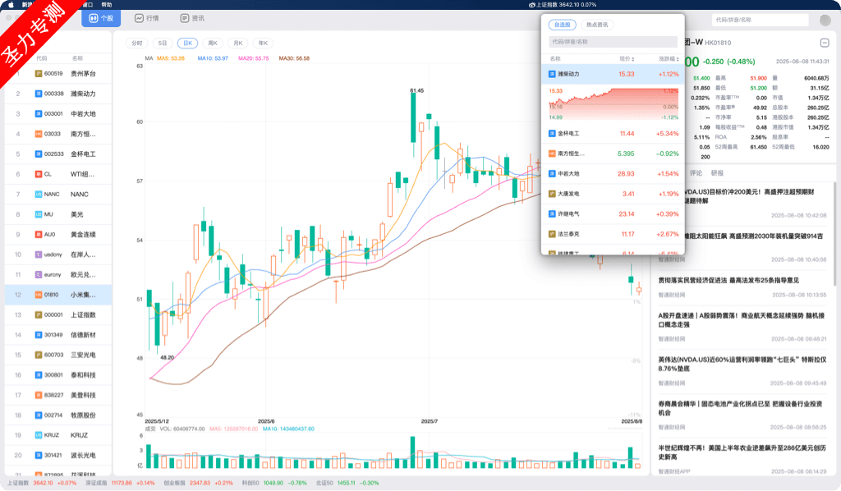Open the 研报 research tab
The width and height of the screenshot is (841, 491).
(x=717, y=173)
